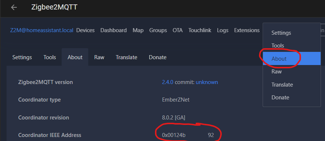This screenshot has width=325, height=141.
Task: Click the Coordinator IEEE Address label
Action: [50, 135]
